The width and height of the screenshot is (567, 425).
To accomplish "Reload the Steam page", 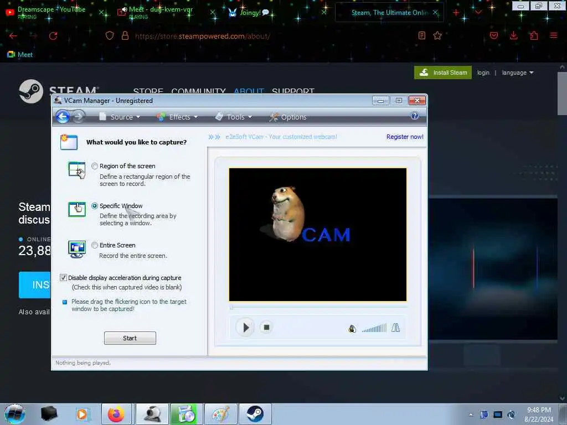I will 53,36.
